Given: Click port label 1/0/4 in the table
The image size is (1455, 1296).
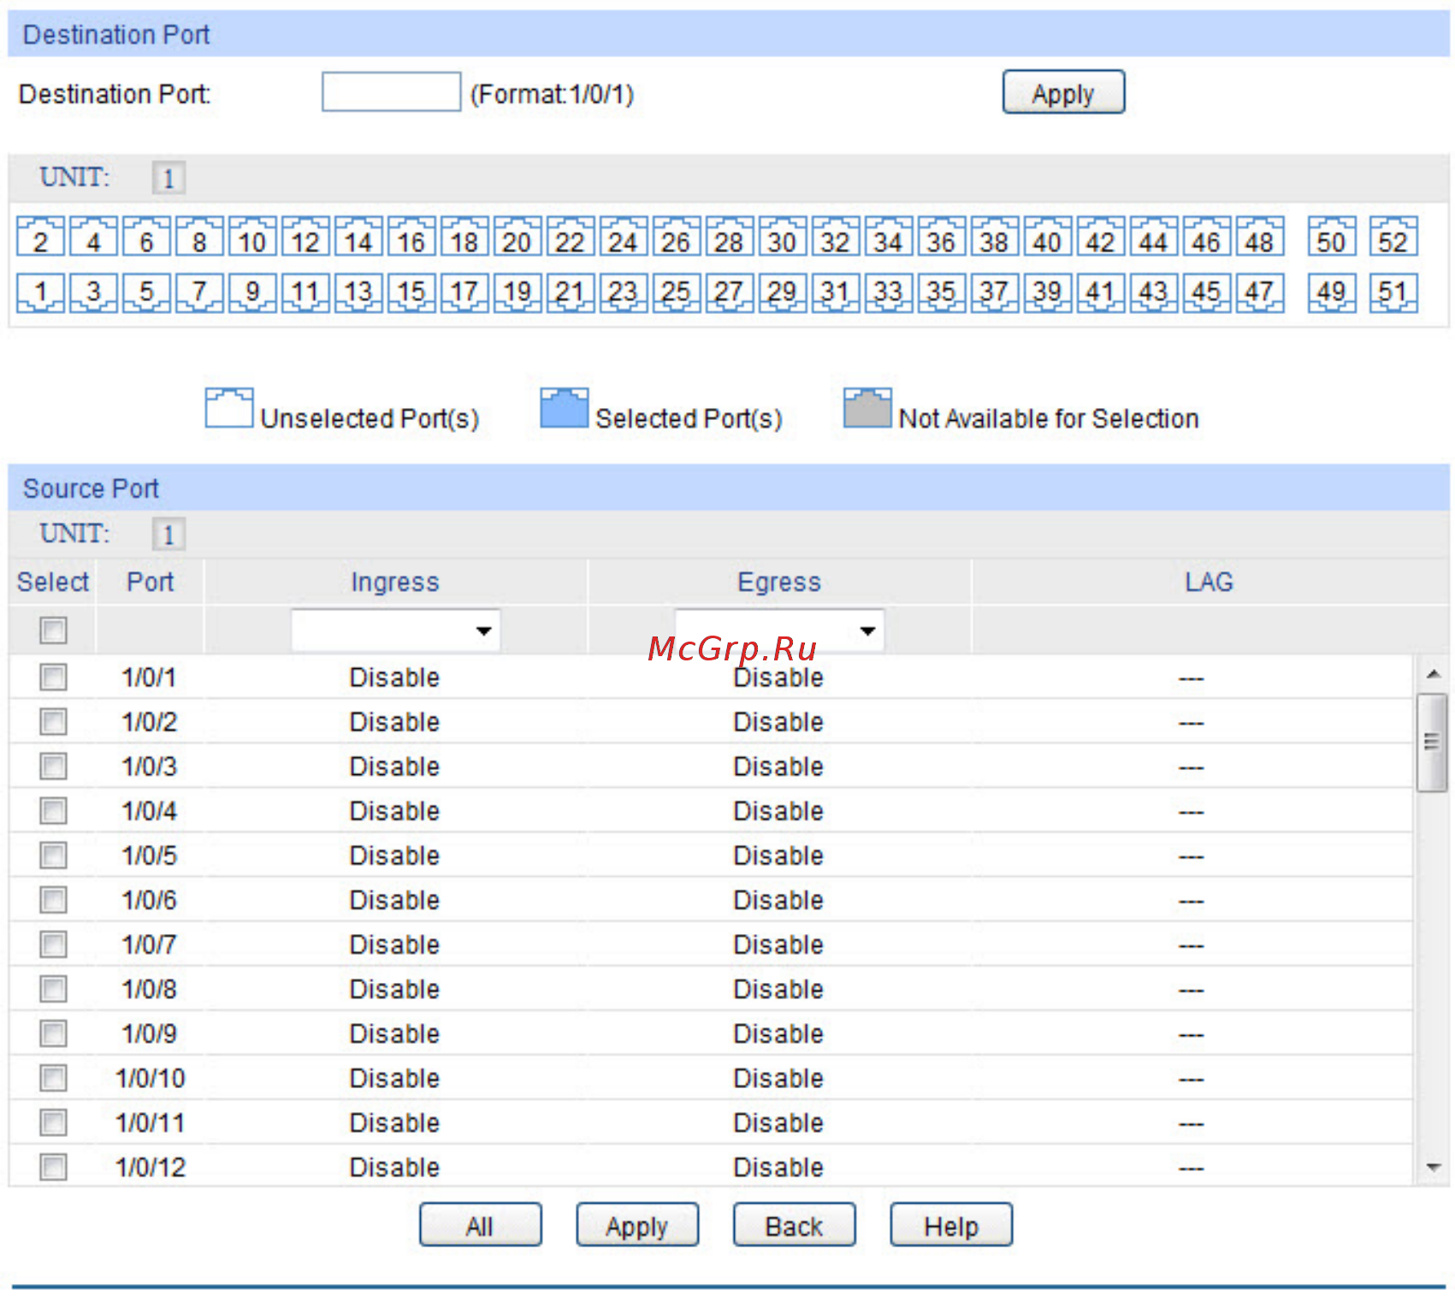Looking at the screenshot, I should 150,810.
